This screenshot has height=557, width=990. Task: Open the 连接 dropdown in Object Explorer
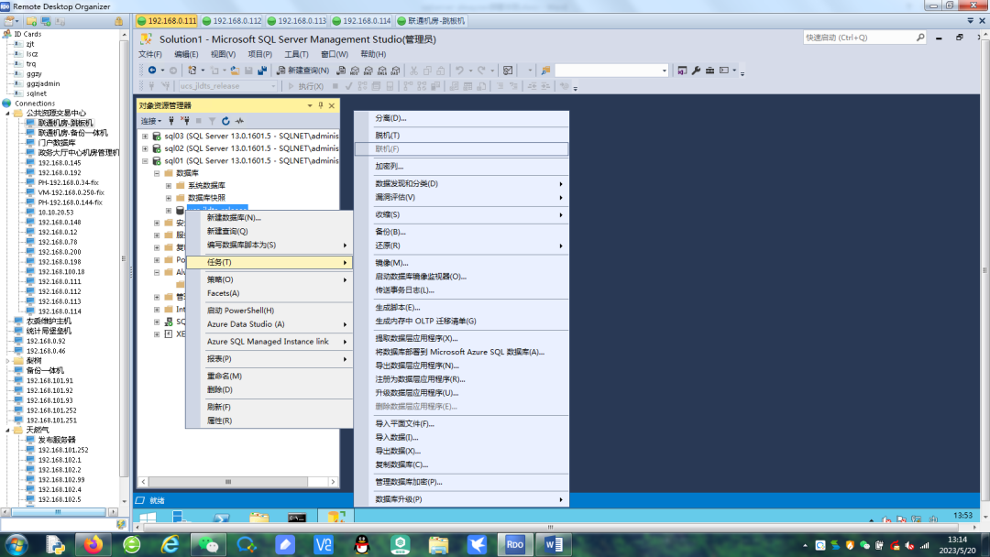pos(151,121)
